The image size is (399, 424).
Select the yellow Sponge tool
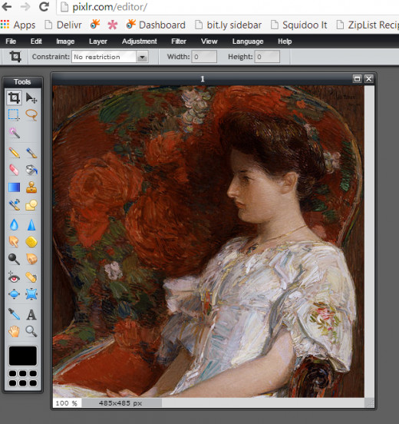pyautogui.click(x=31, y=242)
